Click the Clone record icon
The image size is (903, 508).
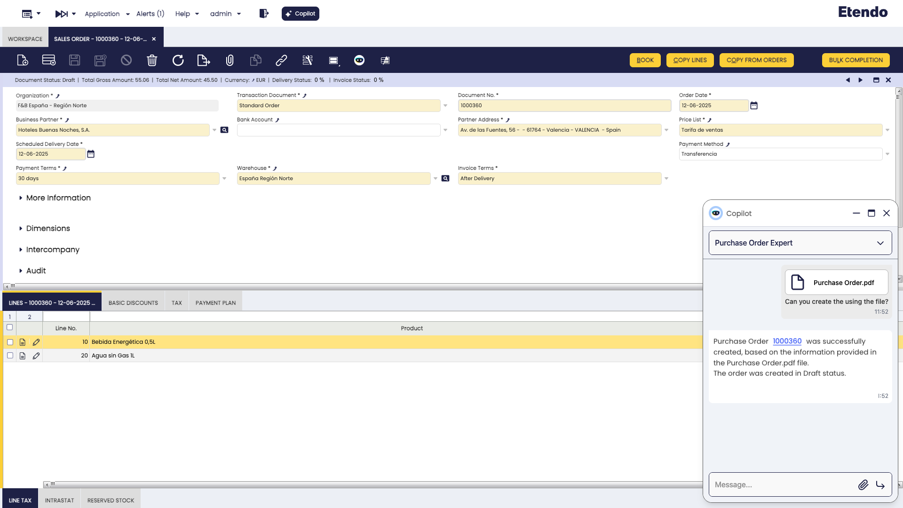tap(255, 60)
